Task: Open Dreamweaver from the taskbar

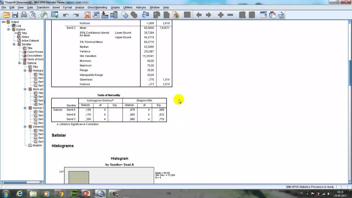Action: [x=74, y=194]
